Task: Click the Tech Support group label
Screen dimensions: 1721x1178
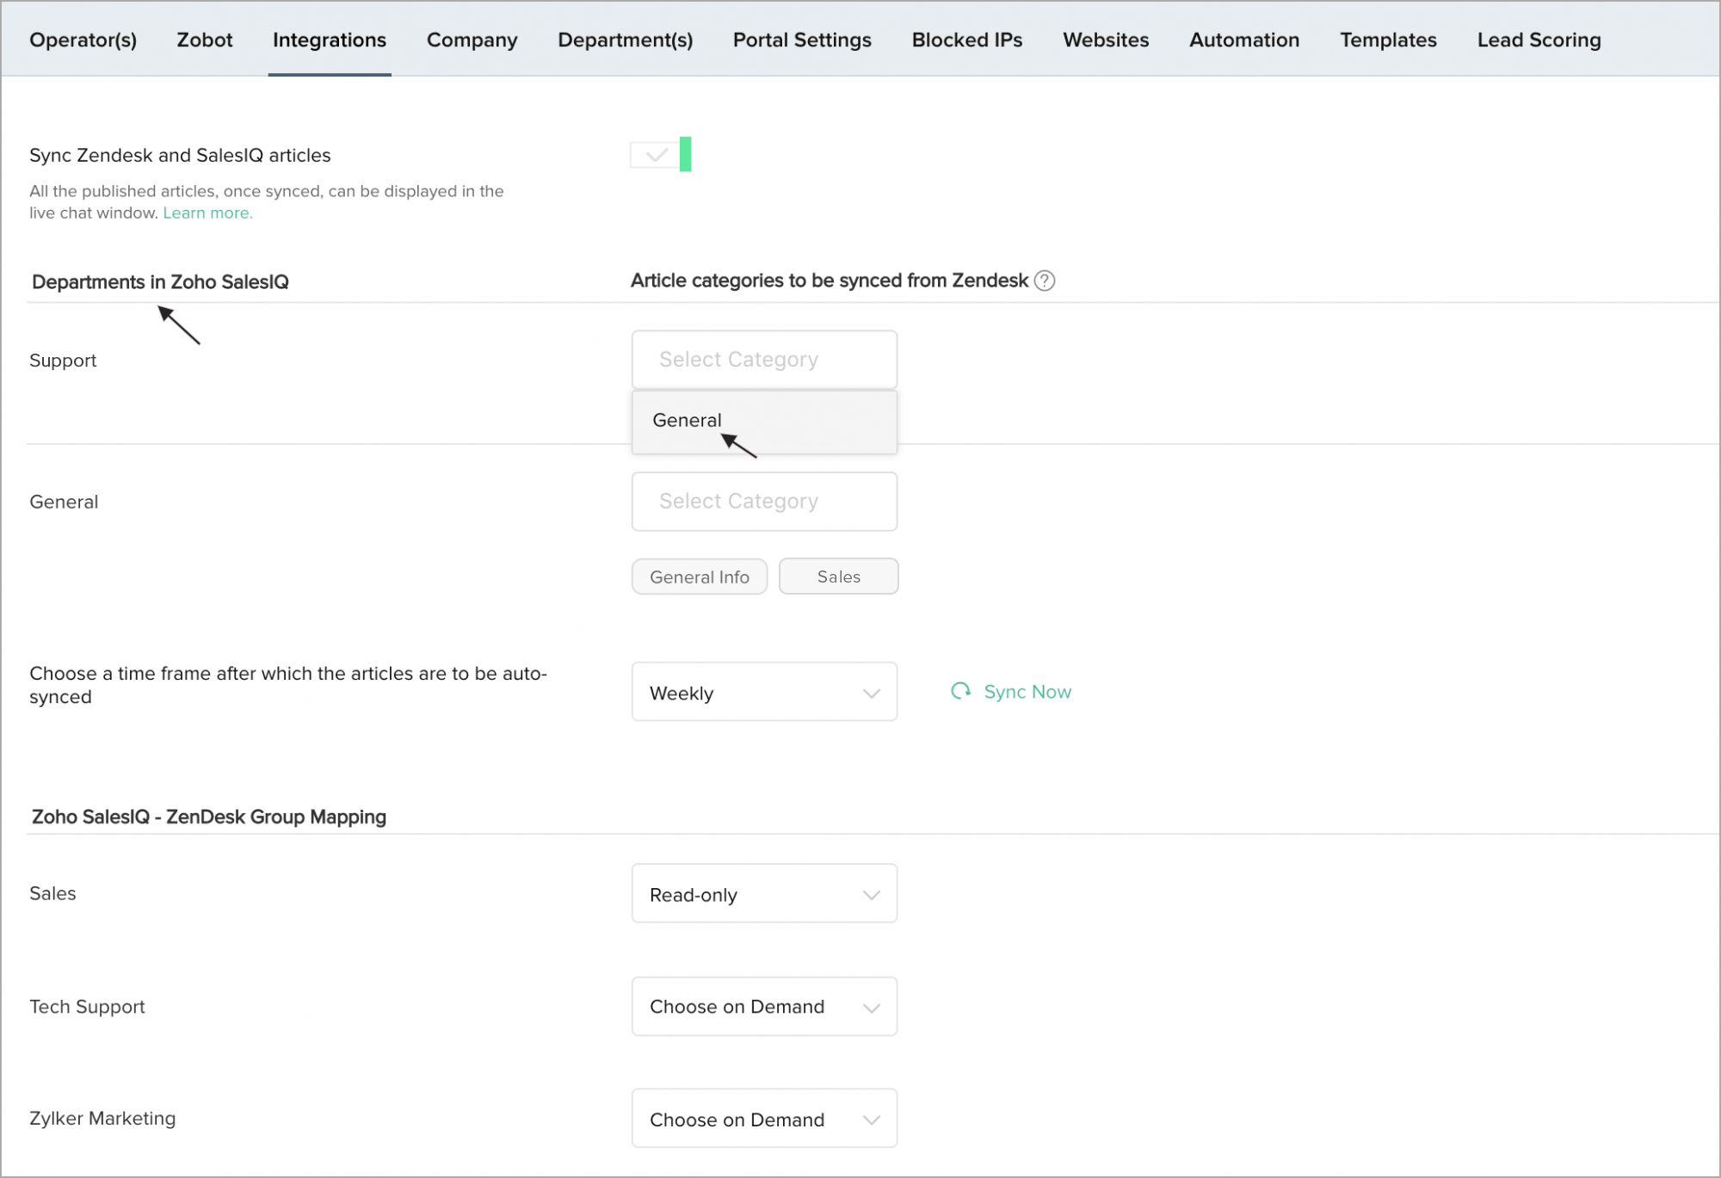Action: [x=87, y=1007]
